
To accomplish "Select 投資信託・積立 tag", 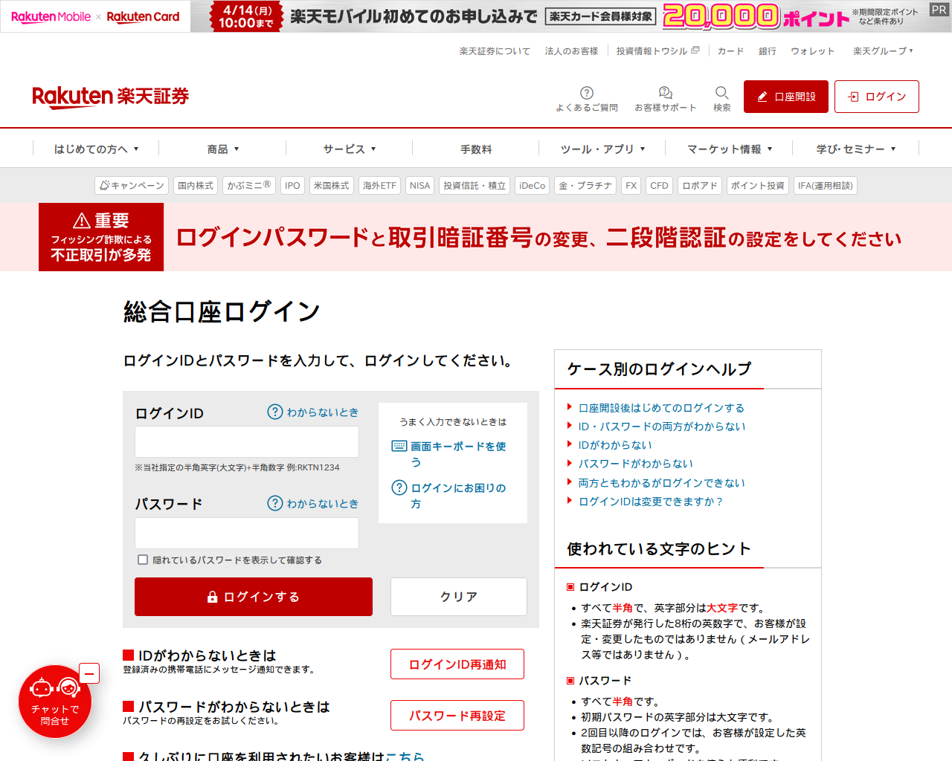I will [475, 186].
